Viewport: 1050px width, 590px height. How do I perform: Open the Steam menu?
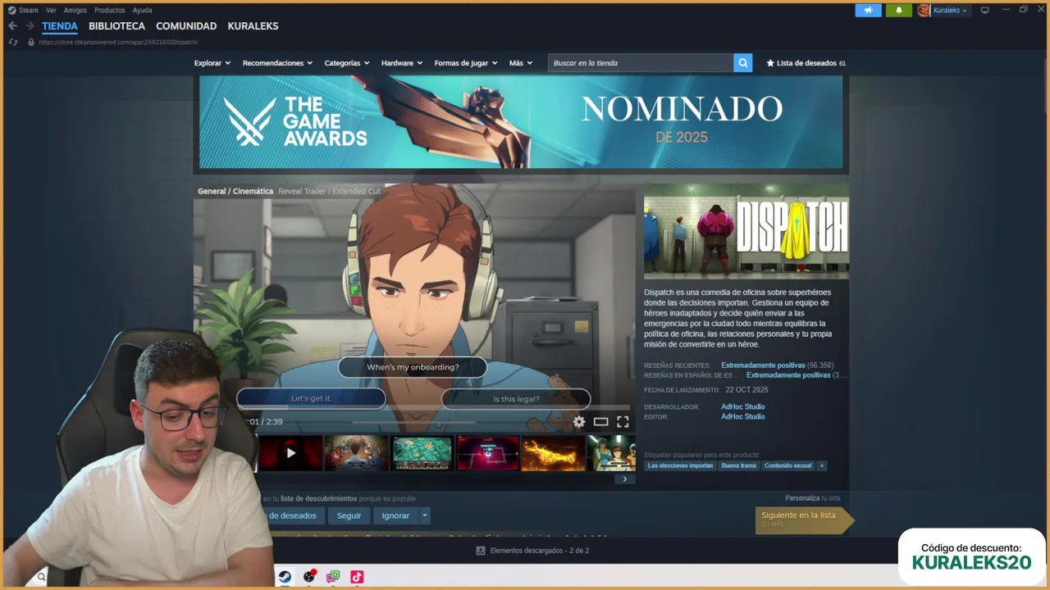tap(29, 10)
